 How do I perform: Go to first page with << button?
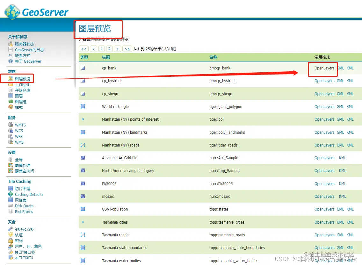(84, 49)
